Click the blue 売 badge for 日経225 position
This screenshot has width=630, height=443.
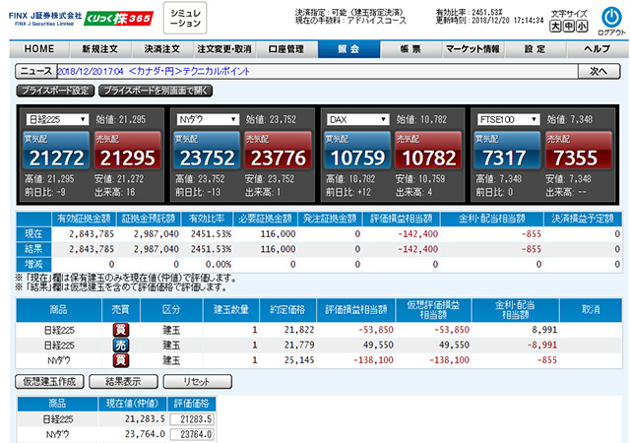coord(120,347)
